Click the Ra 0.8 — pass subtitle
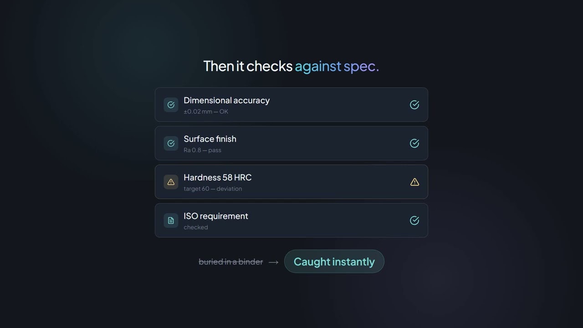 [x=203, y=150]
